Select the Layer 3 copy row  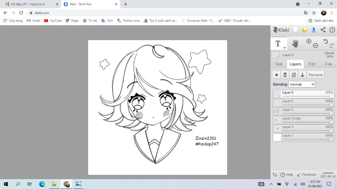pos(303,120)
